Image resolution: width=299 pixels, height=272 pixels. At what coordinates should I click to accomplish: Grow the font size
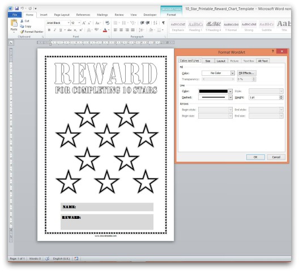(84, 23)
